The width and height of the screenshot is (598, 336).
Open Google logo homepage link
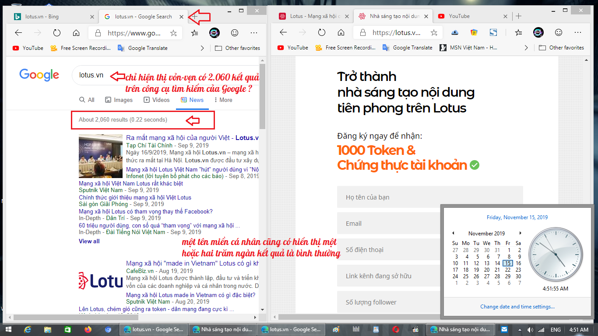pos(39,75)
